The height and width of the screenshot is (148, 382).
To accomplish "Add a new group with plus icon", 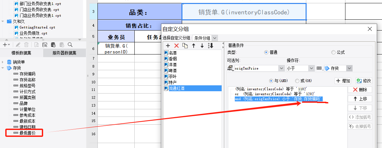I will pos(168,46).
